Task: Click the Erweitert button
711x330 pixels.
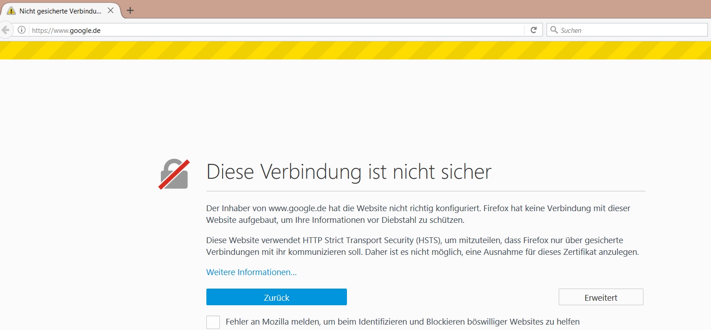Action: pyautogui.click(x=601, y=297)
